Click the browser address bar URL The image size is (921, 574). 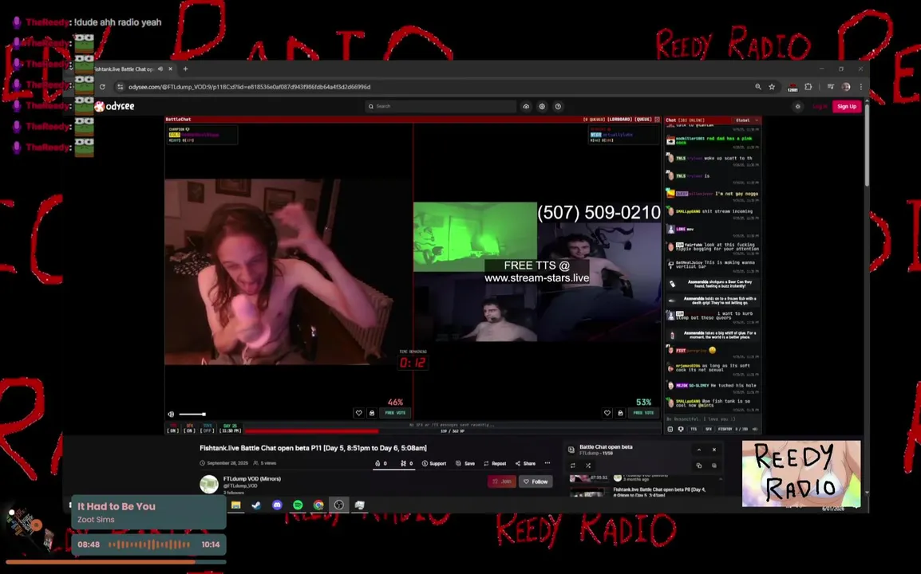click(x=249, y=87)
